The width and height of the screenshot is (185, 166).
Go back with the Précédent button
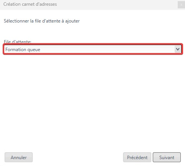pos(137,157)
